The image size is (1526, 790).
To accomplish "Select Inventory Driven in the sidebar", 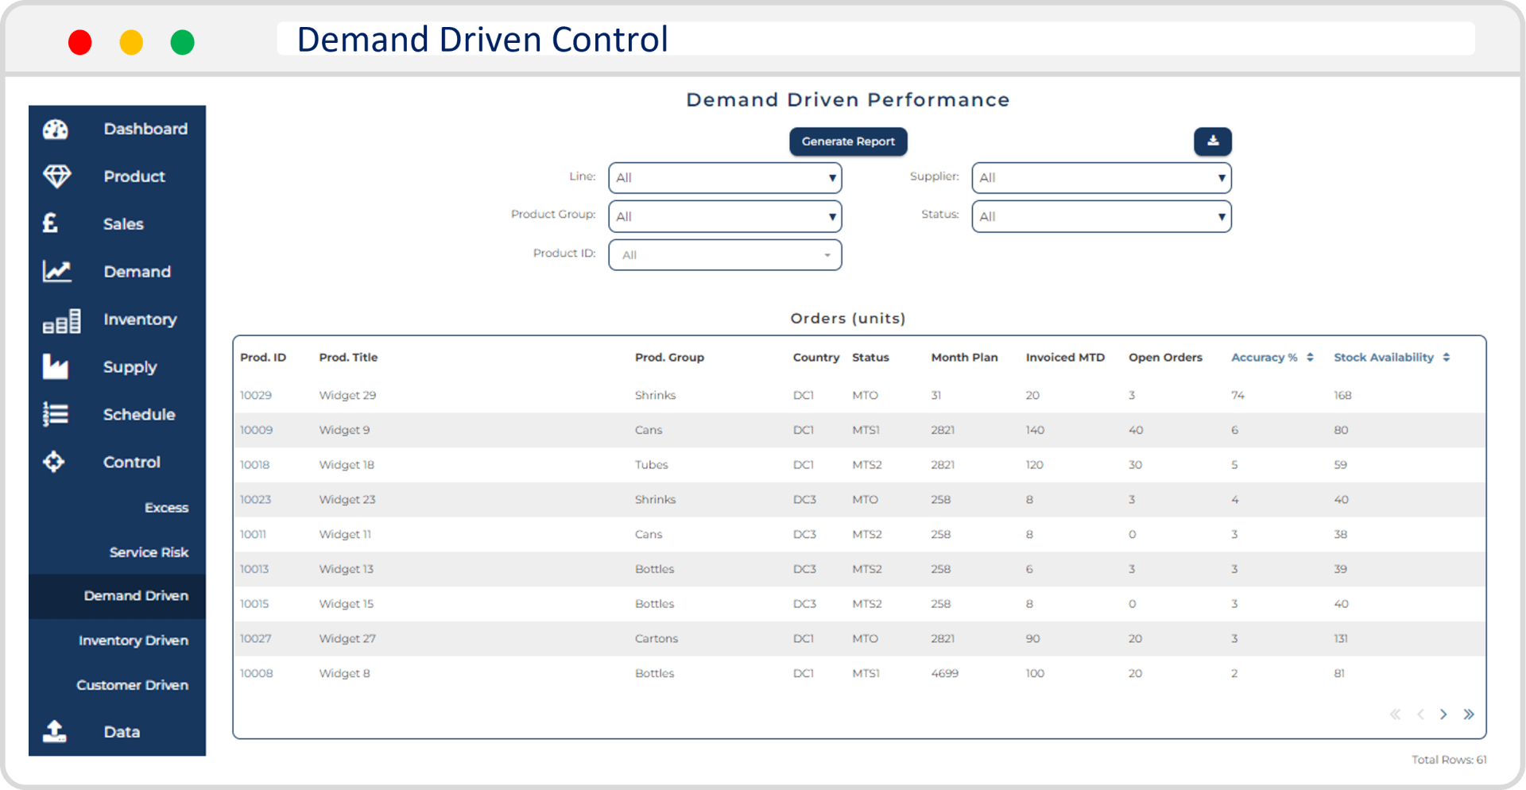I will [x=133, y=641].
